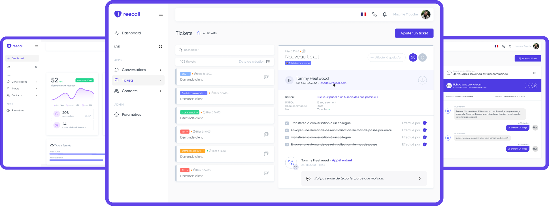Toggle eye visibility for Tommy Fleetwood contact
The height and width of the screenshot is (206, 549).
coord(422,80)
